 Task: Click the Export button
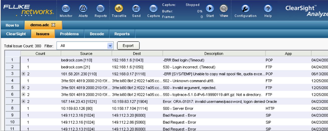click(x=128, y=46)
